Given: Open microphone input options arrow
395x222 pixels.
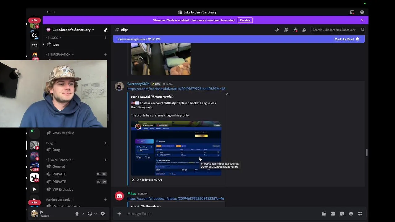Looking at the screenshot, I should click(82, 214).
